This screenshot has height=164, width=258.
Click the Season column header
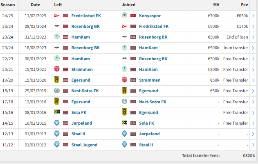8,5
